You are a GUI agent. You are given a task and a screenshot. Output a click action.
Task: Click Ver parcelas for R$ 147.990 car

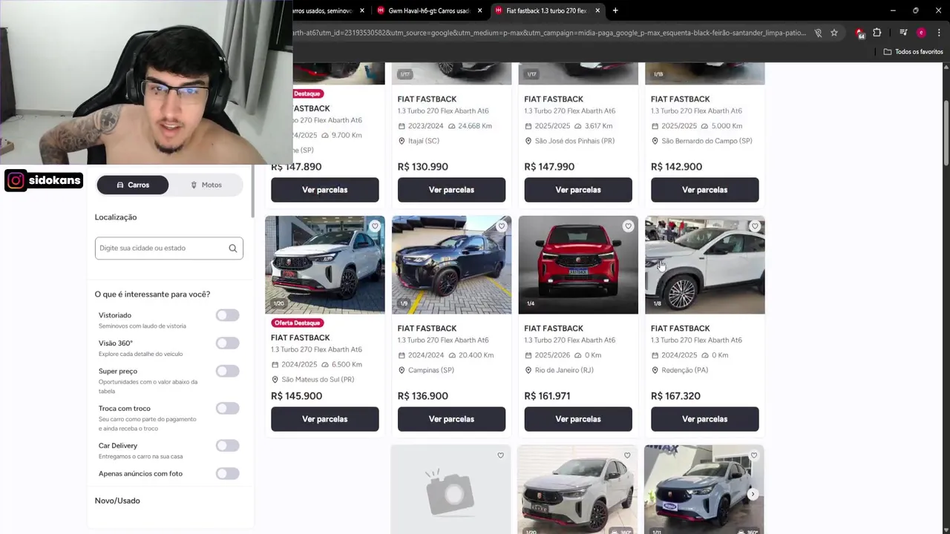[x=578, y=190]
